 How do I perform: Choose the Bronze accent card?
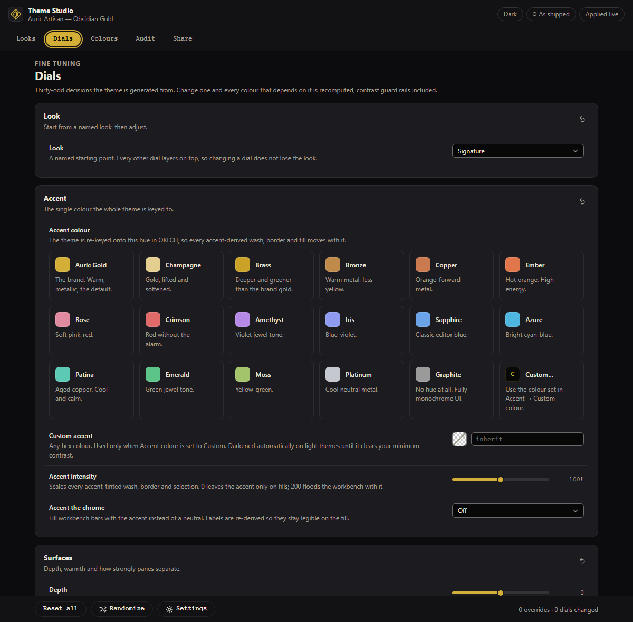point(361,276)
